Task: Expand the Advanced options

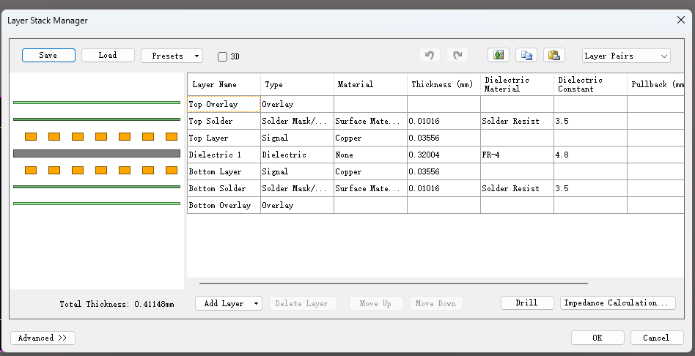Action: point(43,338)
